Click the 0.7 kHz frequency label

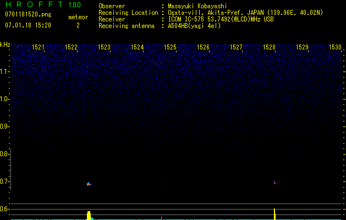coord(4,182)
